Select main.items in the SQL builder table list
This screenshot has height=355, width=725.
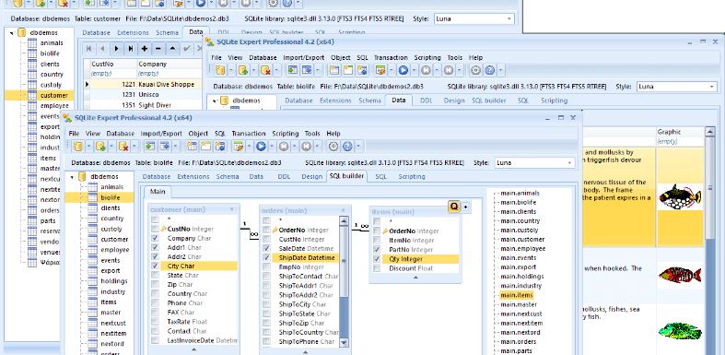(517, 295)
